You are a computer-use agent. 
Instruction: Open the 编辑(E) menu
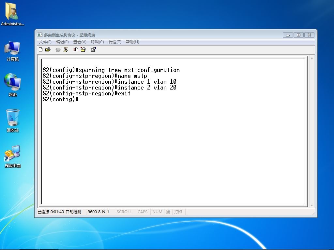pyautogui.click(x=62, y=42)
